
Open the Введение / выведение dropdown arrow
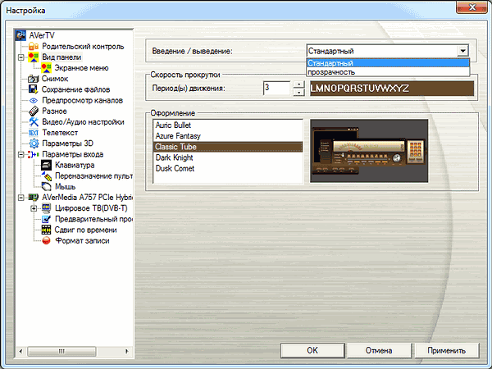point(462,51)
